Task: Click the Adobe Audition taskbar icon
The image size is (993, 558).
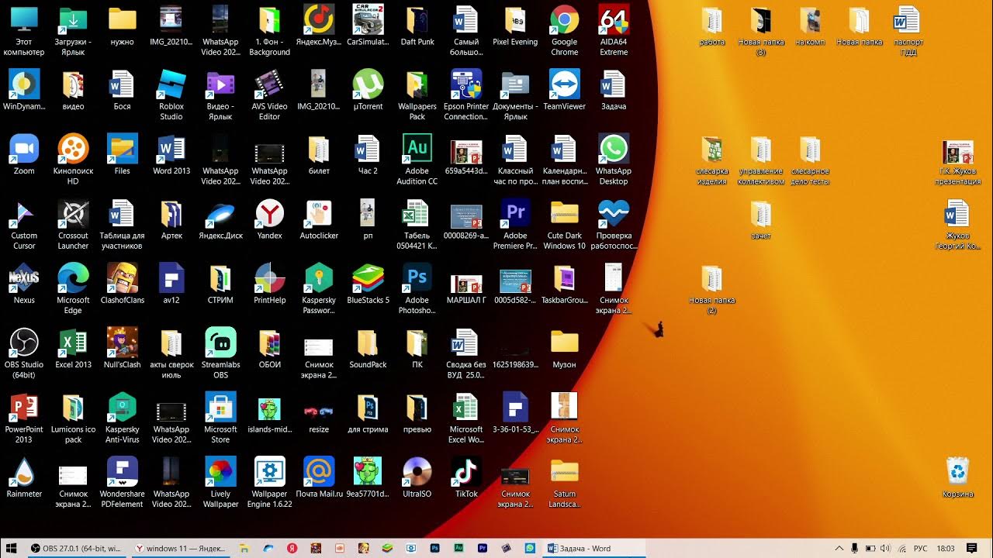Action: (458, 548)
